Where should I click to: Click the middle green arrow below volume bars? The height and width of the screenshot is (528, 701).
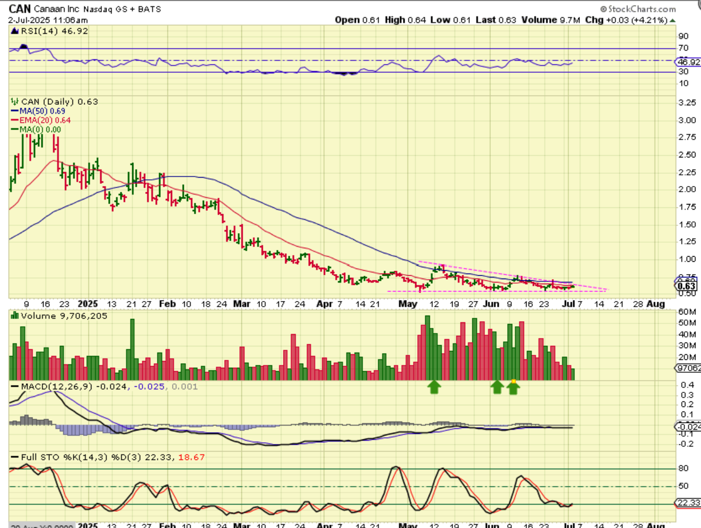pos(496,387)
